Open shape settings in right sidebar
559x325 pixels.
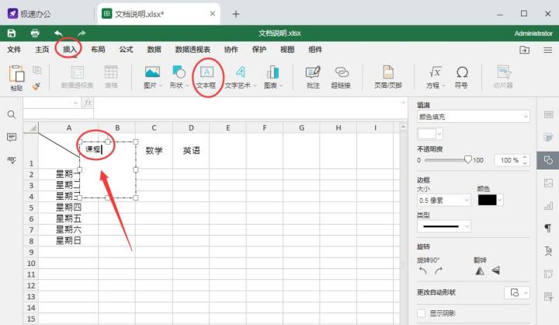click(x=548, y=160)
